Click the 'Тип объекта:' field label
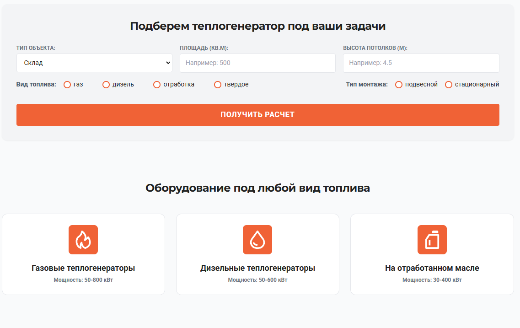 coord(36,48)
